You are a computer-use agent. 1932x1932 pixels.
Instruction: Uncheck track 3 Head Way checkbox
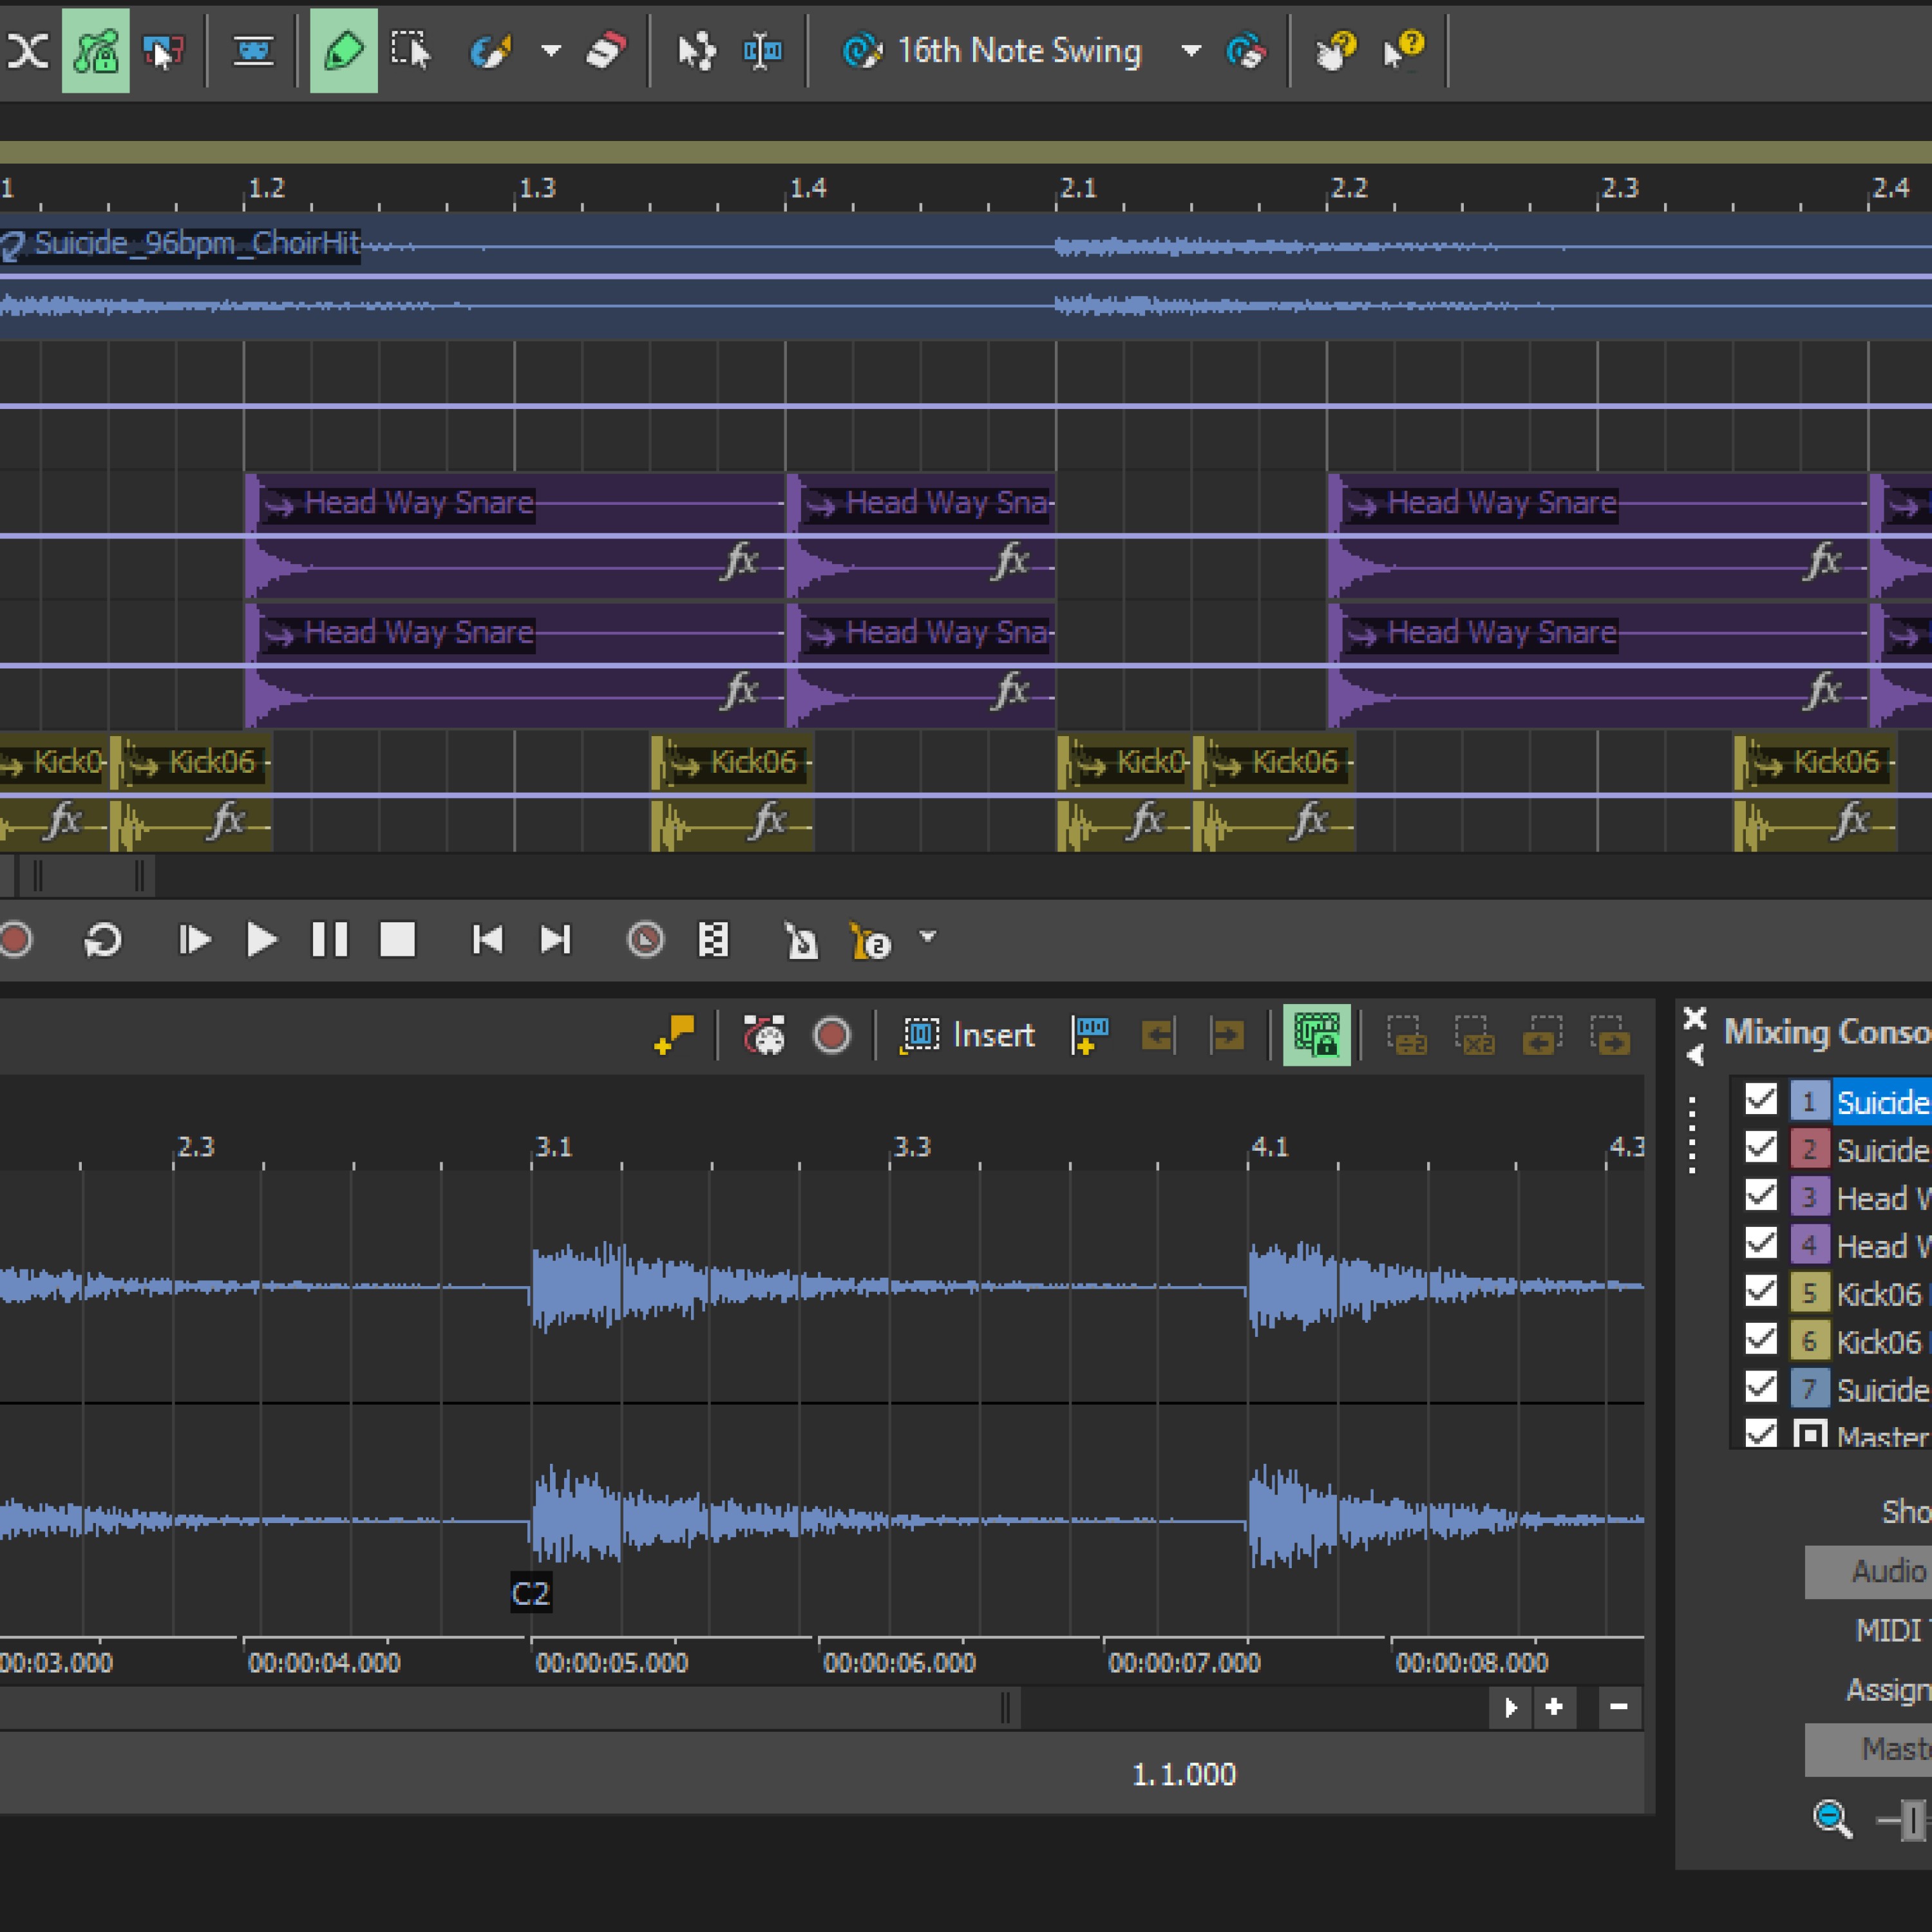tap(1760, 1196)
